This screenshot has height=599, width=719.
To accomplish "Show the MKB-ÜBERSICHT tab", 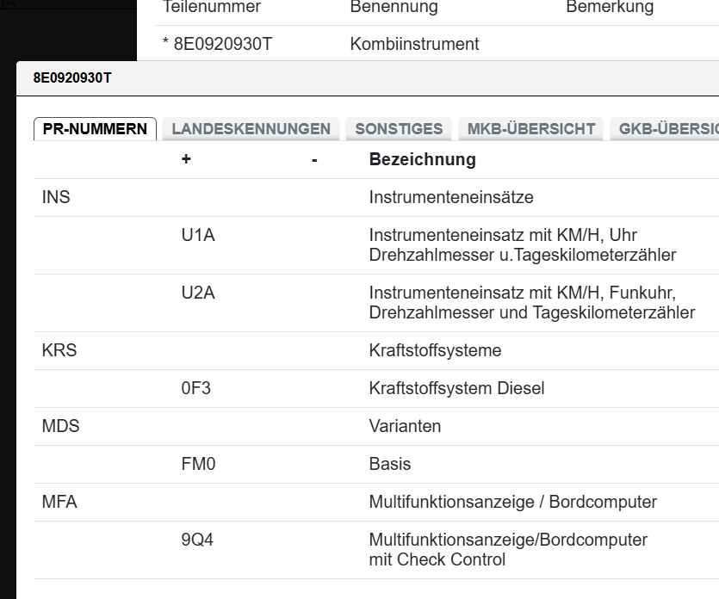I will [x=530, y=129].
